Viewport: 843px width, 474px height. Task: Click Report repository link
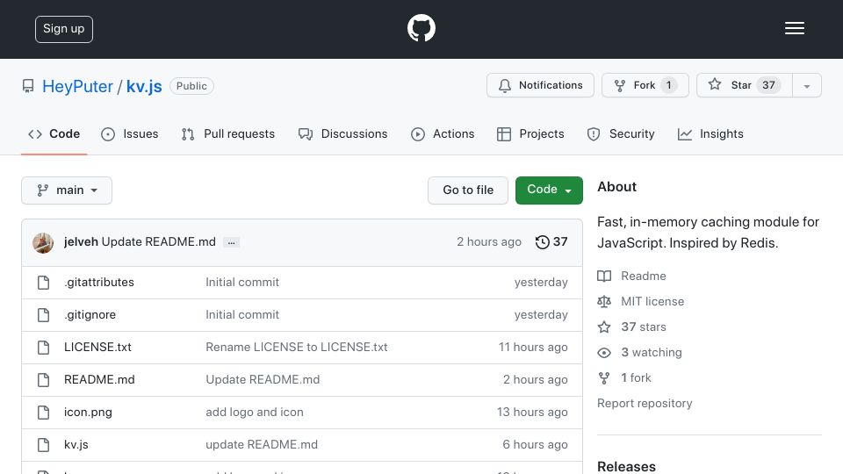pos(645,403)
